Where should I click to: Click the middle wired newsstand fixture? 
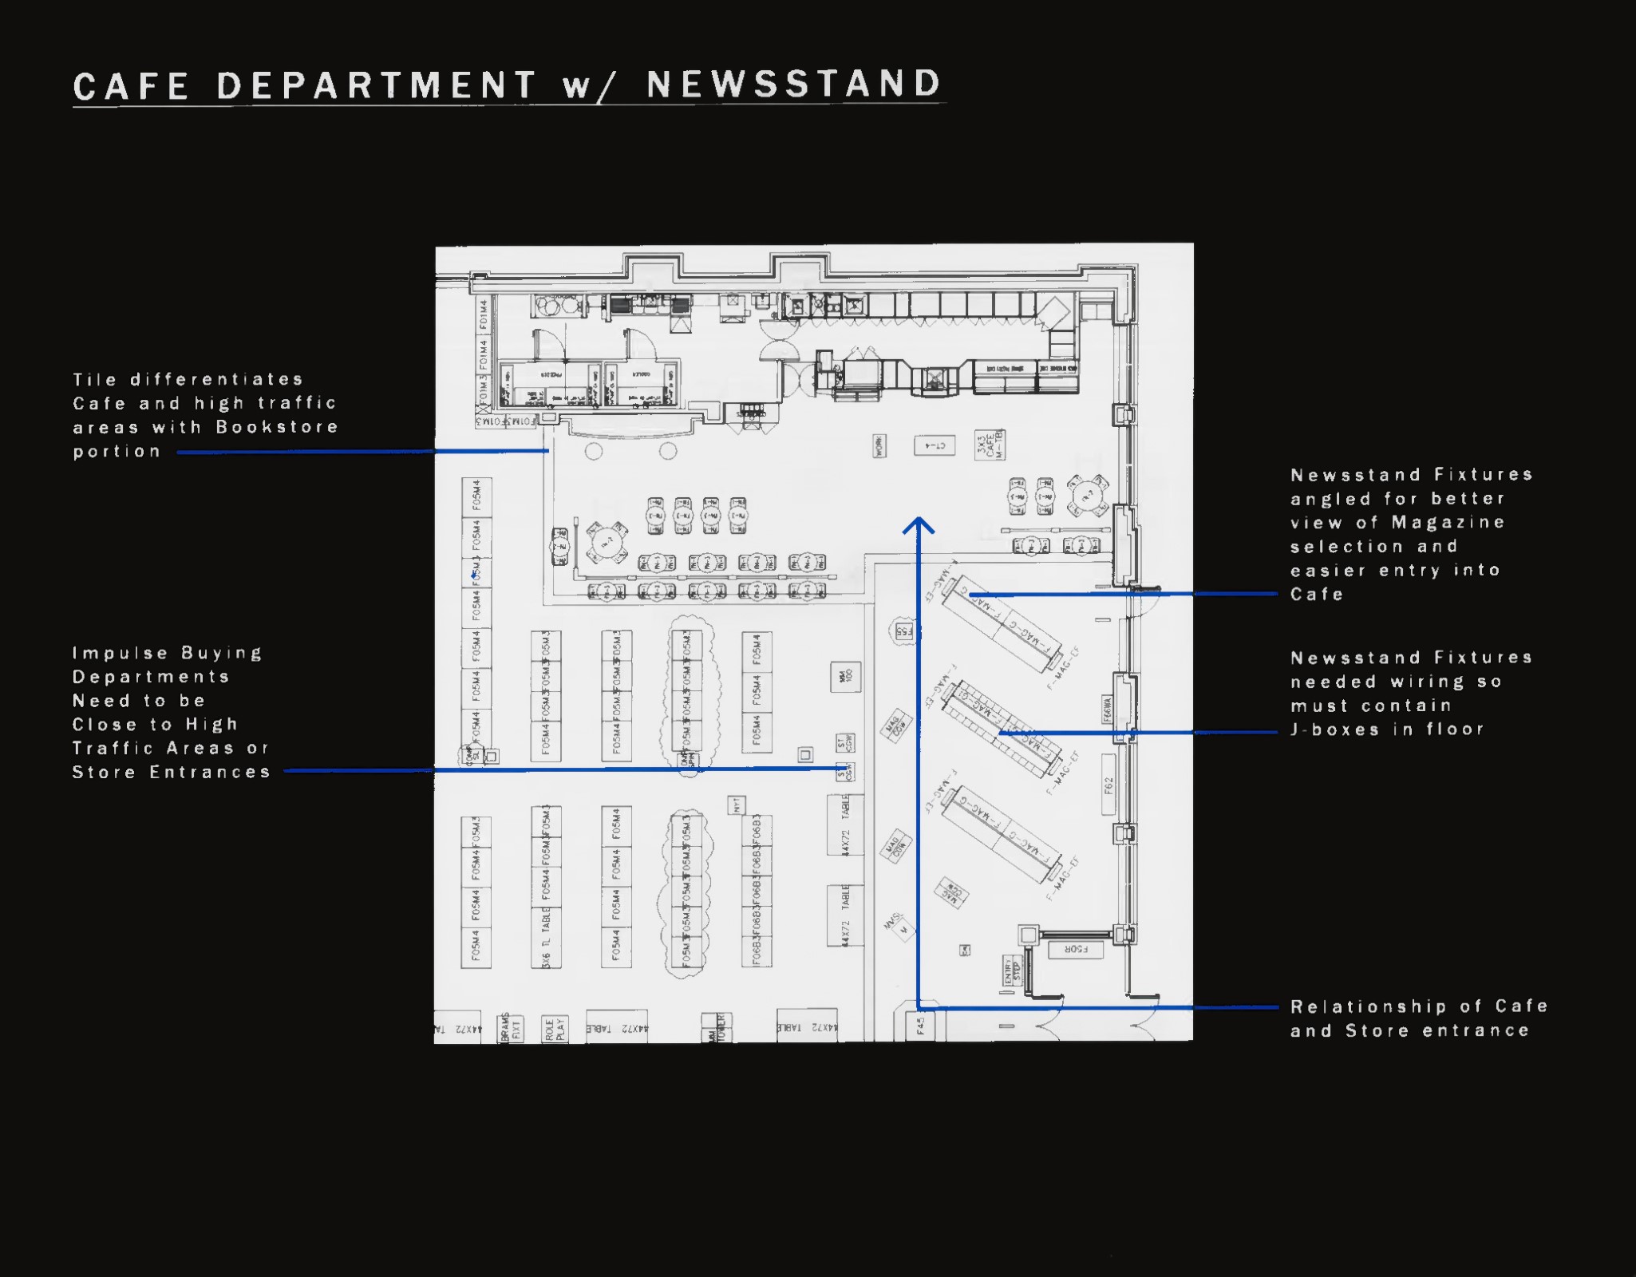coord(1001,729)
